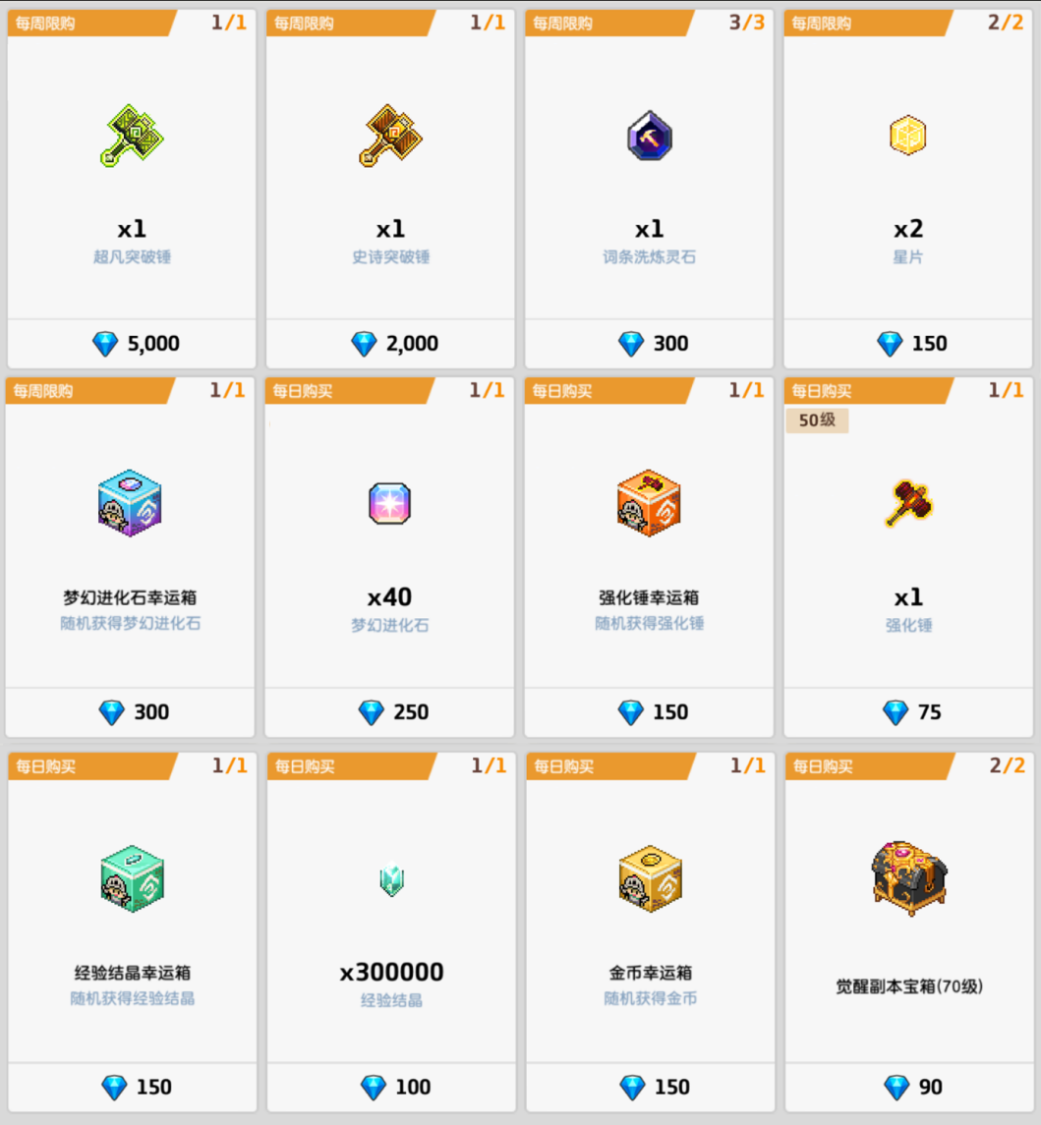Click the 梦幻进化石 x40 gem icon
The image size is (1041, 1125).
tap(390, 504)
